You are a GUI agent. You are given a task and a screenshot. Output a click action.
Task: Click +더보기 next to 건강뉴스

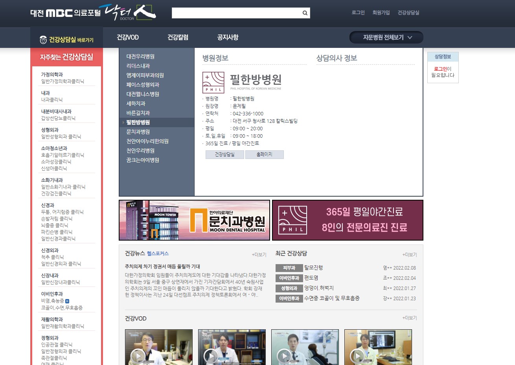[259, 255]
